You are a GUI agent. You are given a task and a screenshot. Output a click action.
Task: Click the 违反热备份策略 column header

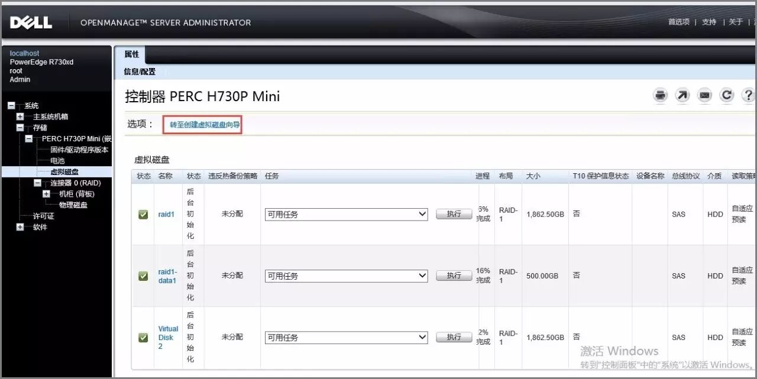pyautogui.click(x=232, y=176)
